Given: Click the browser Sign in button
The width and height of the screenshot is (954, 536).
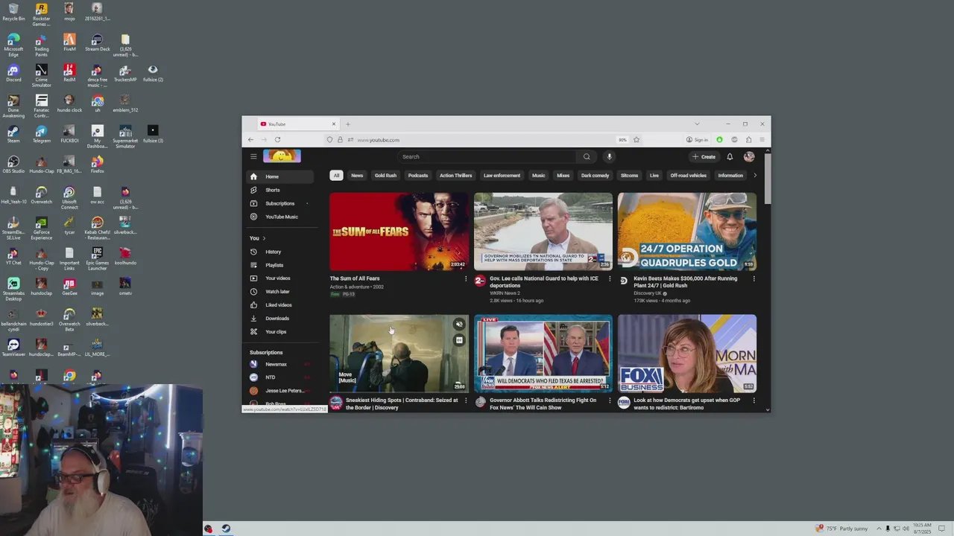Looking at the screenshot, I should [697, 140].
